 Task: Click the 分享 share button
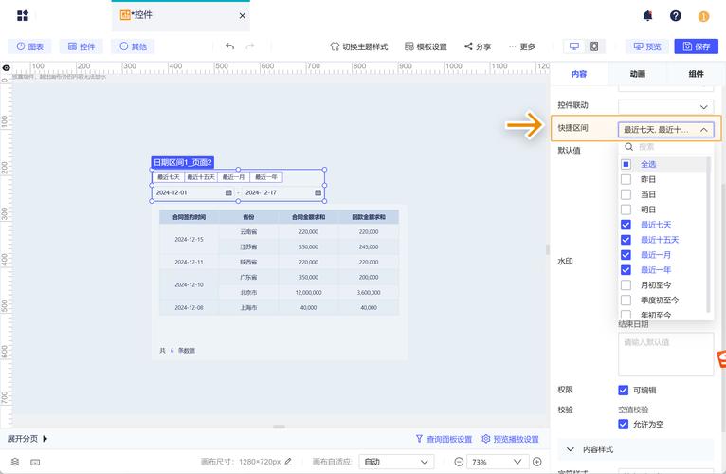coord(478,46)
